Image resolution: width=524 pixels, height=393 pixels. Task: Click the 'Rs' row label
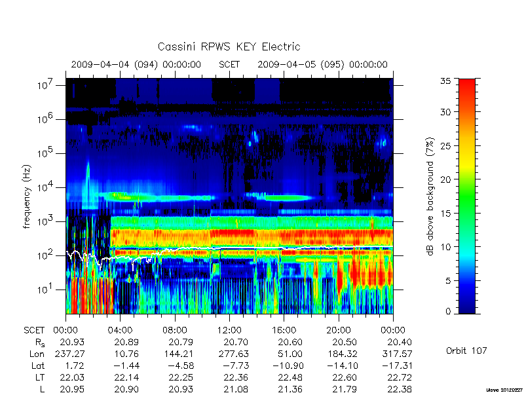coord(39,343)
